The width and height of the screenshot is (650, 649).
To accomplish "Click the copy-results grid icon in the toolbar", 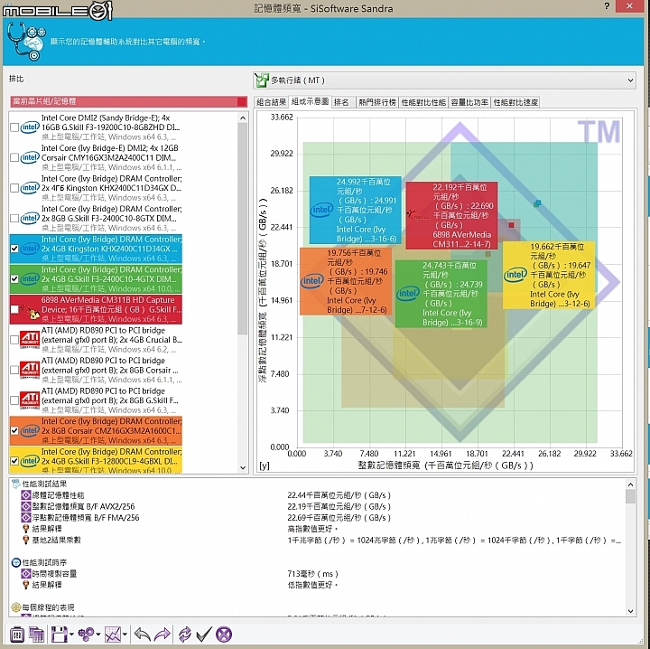I will (36, 635).
